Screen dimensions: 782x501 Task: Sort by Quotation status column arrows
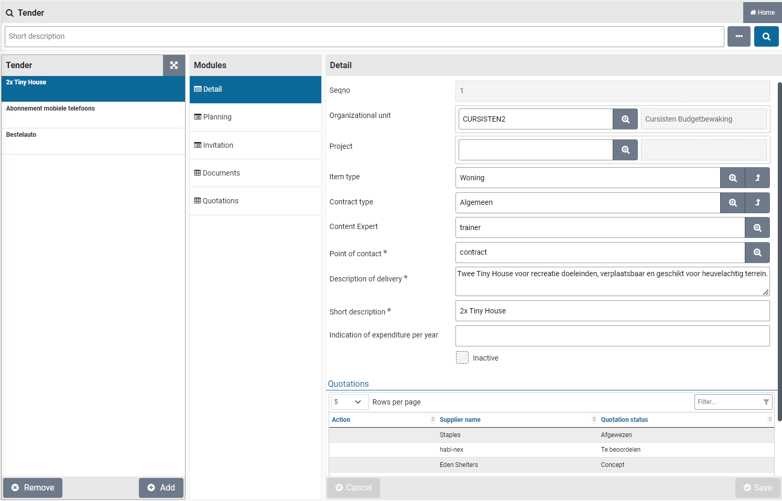pos(770,419)
